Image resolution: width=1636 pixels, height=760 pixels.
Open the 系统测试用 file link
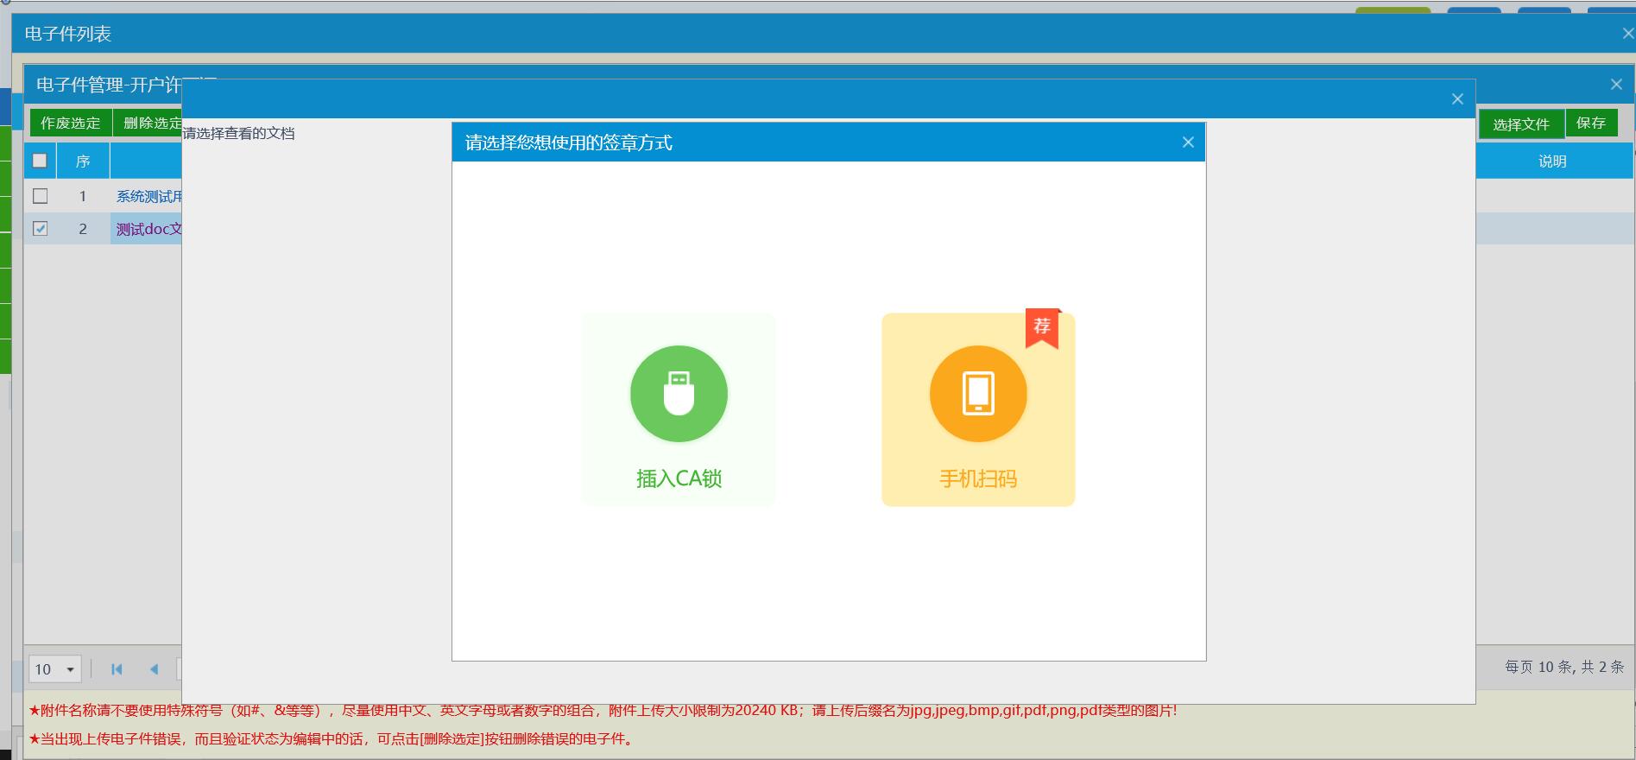(x=148, y=197)
